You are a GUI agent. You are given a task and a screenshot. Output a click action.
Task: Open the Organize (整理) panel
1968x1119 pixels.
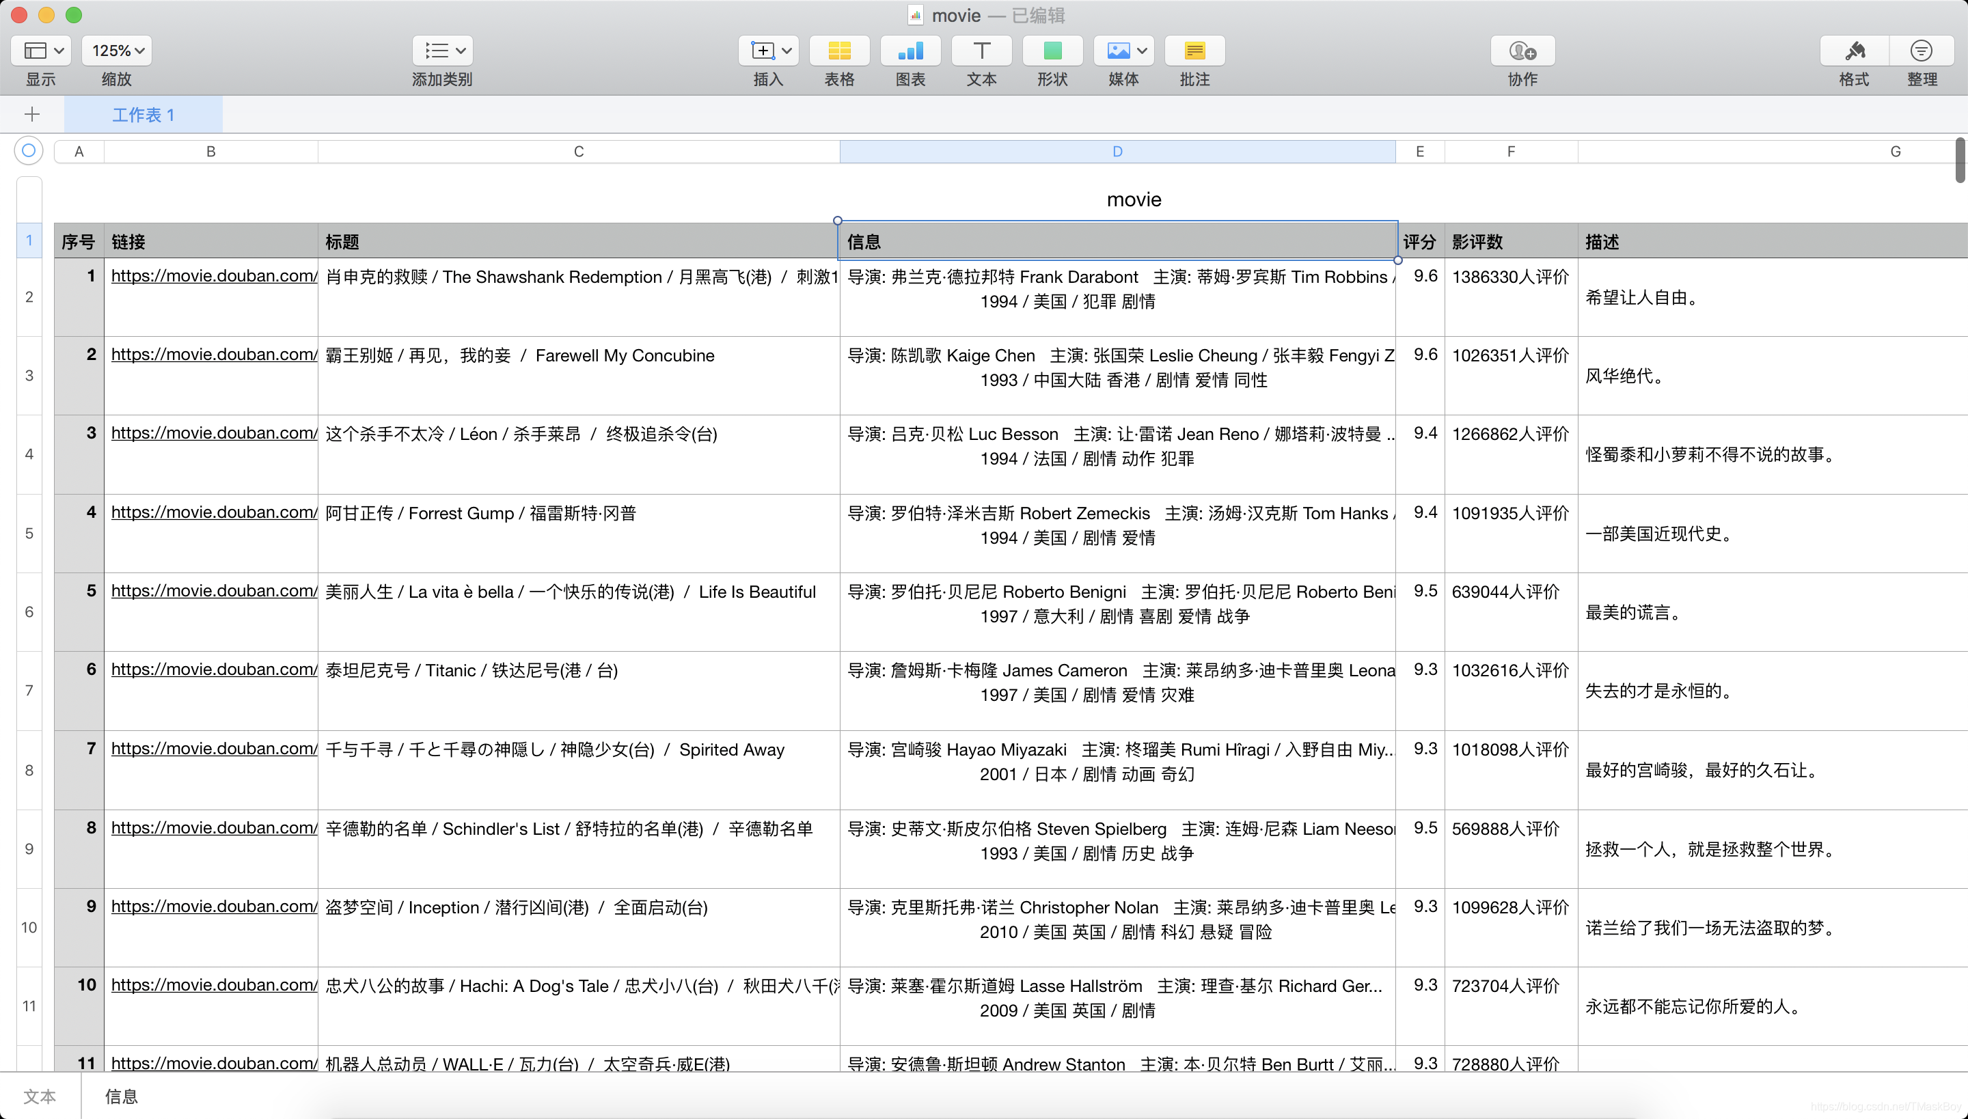tap(1921, 51)
